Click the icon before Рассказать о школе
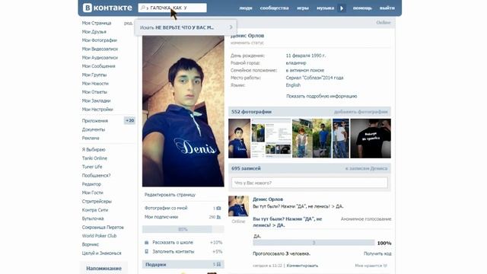Screen dimensions: 487x274 147,242
